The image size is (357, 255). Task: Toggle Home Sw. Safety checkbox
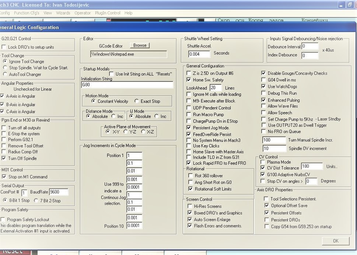[x=189, y=80]
